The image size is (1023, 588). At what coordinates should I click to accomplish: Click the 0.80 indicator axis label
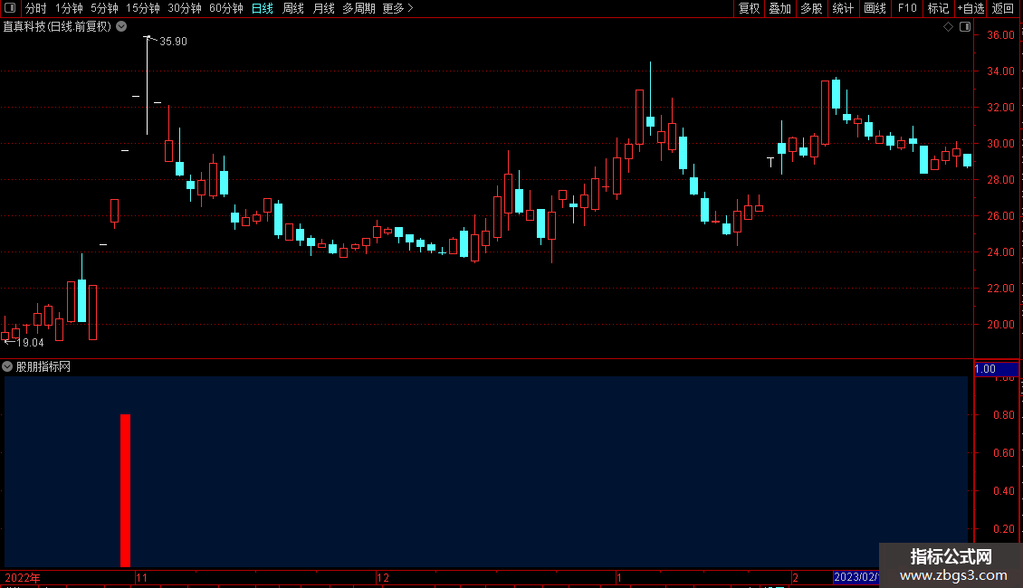point(1004,414)
